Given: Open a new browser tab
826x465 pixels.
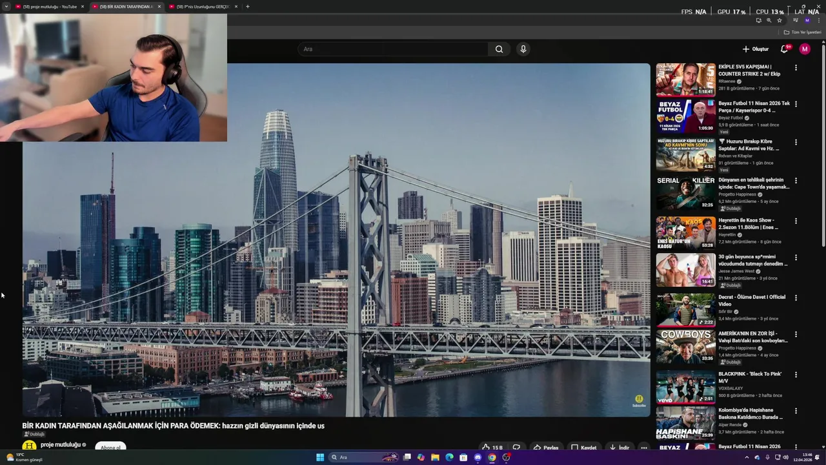Looking at the screenshot, I should click(x=248, y=6).
